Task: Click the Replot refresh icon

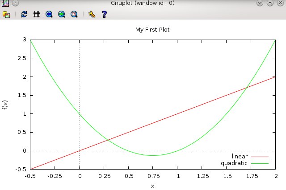Action: pos(24,14)
